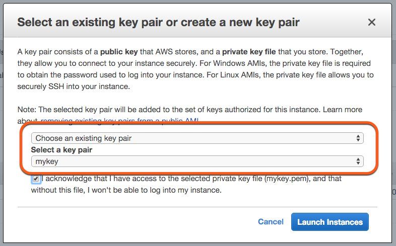Expand the "mykey" key pair selector

point(196,161)
